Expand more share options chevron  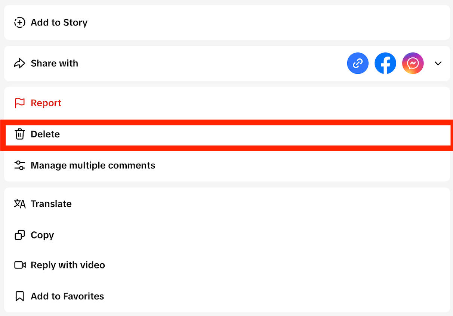click(x=438, y=63)
